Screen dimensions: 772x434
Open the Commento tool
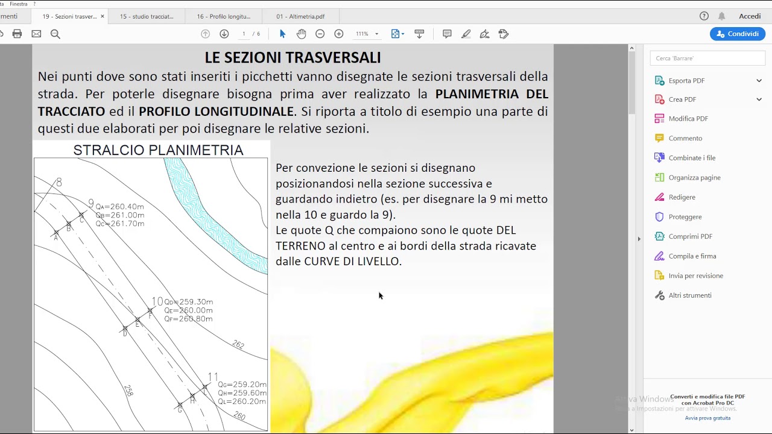pyautogui.click(x=685, y=138)
